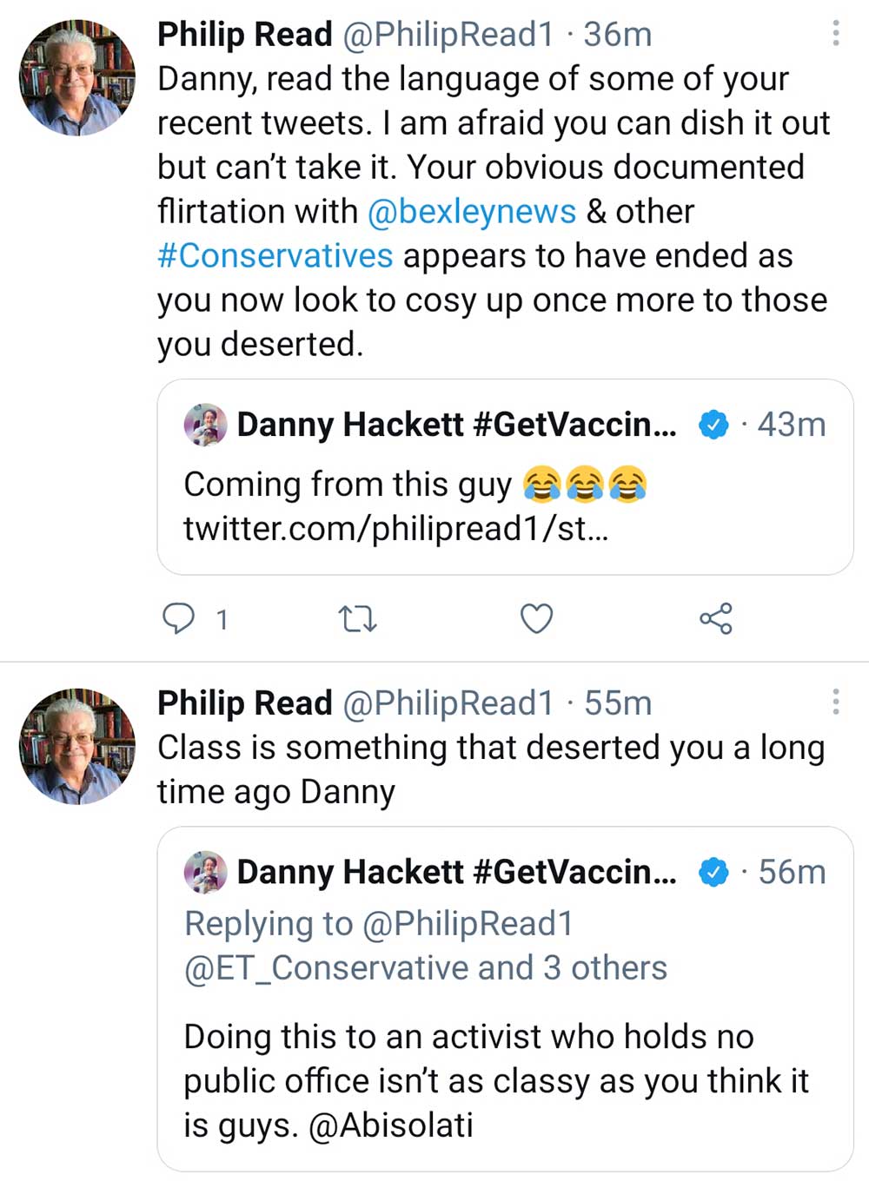Tap Danny Hackett's small avatar in 56m quote
869x1181 pixels.
(206, 872)
